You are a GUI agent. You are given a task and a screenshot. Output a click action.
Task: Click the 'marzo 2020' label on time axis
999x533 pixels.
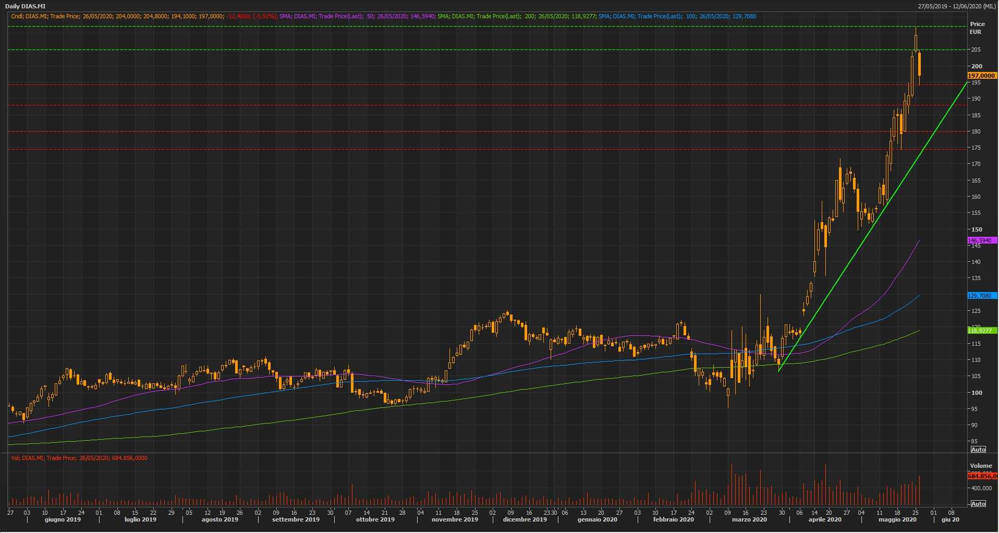[749, 519]
